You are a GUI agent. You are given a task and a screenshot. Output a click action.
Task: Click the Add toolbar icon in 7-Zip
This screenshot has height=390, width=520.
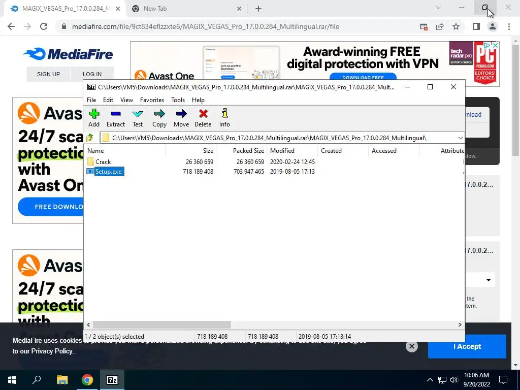click(x=94, y=118)
